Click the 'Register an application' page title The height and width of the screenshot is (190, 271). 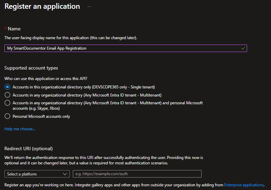tap(42, 6)
